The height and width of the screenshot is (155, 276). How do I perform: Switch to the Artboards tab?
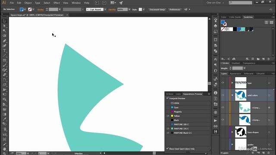pyautogui.click(x=248, y=74)
